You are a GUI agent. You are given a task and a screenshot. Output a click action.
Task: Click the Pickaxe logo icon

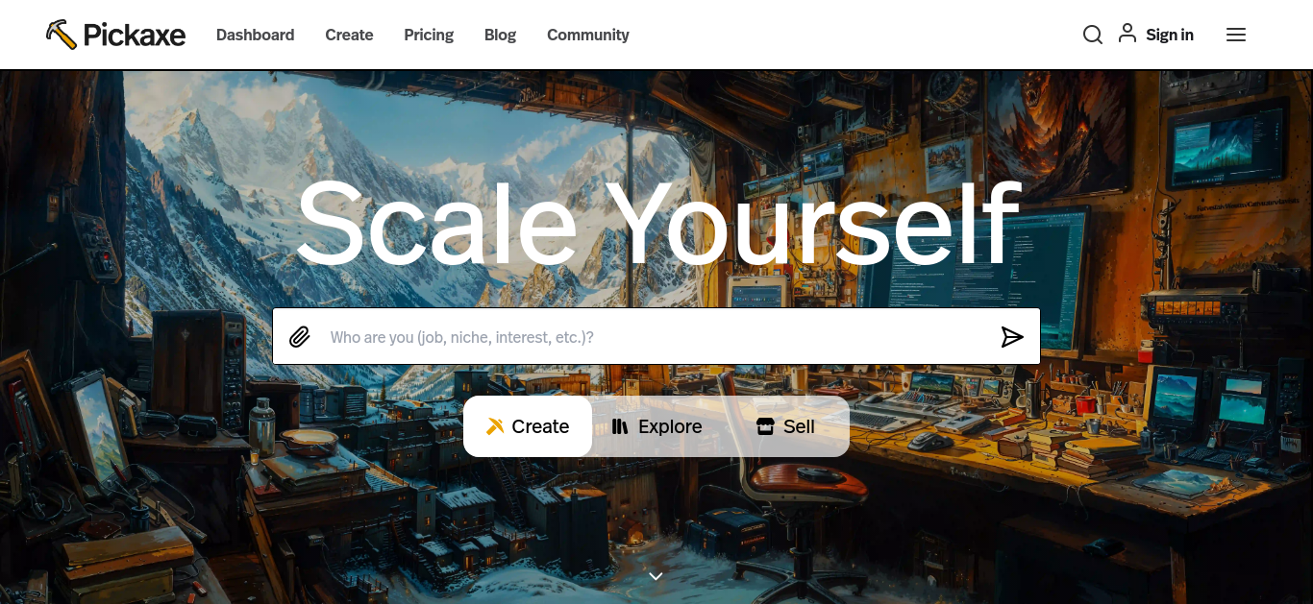coord(62,35)
